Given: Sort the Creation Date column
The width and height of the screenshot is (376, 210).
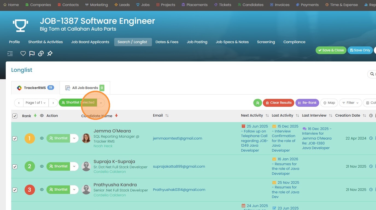Looking at the screenshot, I should tap(364, 116).
